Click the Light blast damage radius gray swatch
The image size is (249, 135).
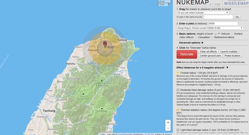click(x=178, y=130)
